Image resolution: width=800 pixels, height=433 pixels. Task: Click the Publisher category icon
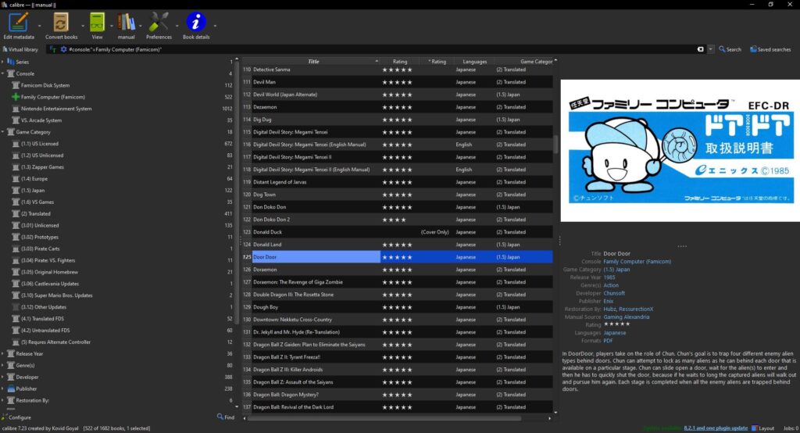point(11,388)
